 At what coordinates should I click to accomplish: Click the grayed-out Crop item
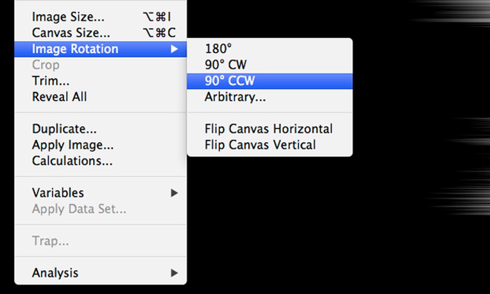(46, 65)
